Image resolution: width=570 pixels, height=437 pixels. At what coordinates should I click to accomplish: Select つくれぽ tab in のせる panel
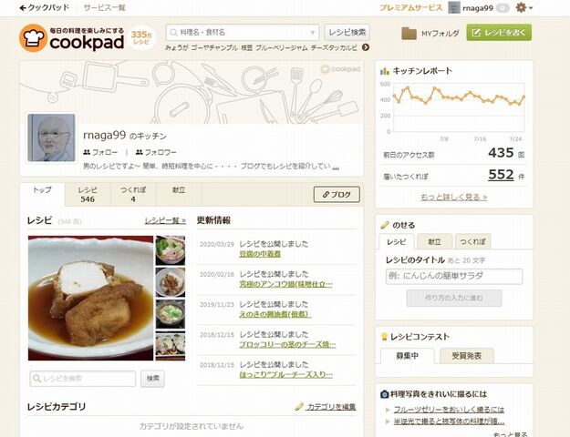click(x=472, y=242)
